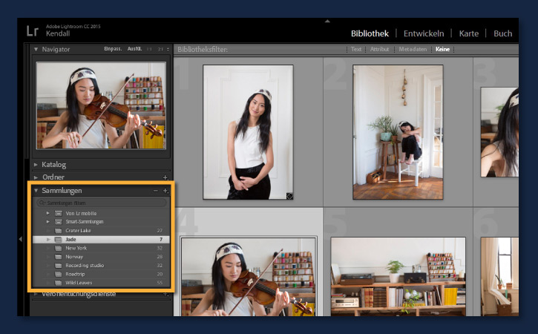Click the minus icon in Sammlungen header
Screen dimensions: 538x334
155,191
